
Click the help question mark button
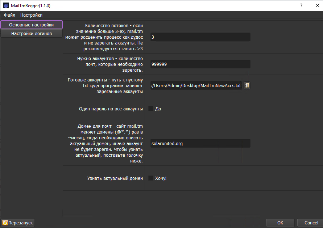(x=301, y=5)
